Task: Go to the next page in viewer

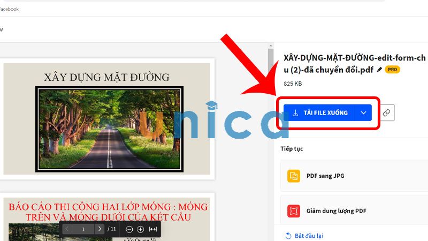Action: (100, 229)
